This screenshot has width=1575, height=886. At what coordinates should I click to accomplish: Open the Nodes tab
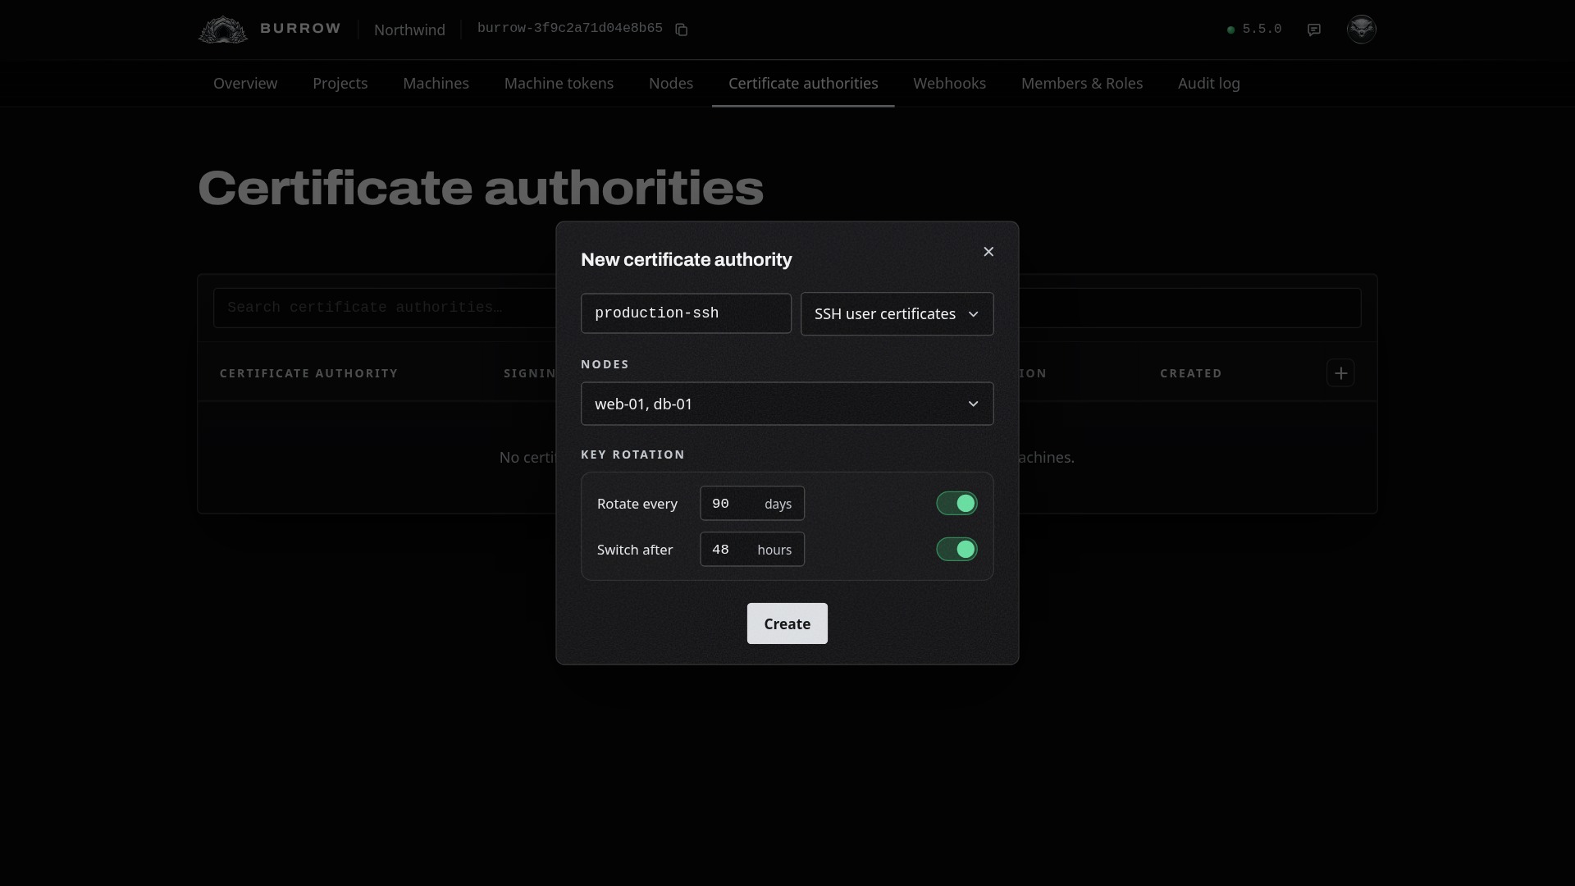(x=671, y=84)
